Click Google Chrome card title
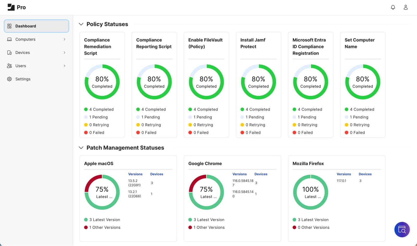Screen dimensions: 417x246 (205, 164)
